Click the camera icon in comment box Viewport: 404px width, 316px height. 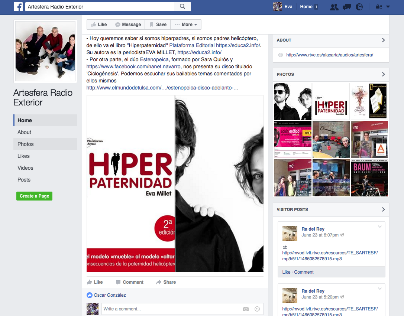pos(246,309)
